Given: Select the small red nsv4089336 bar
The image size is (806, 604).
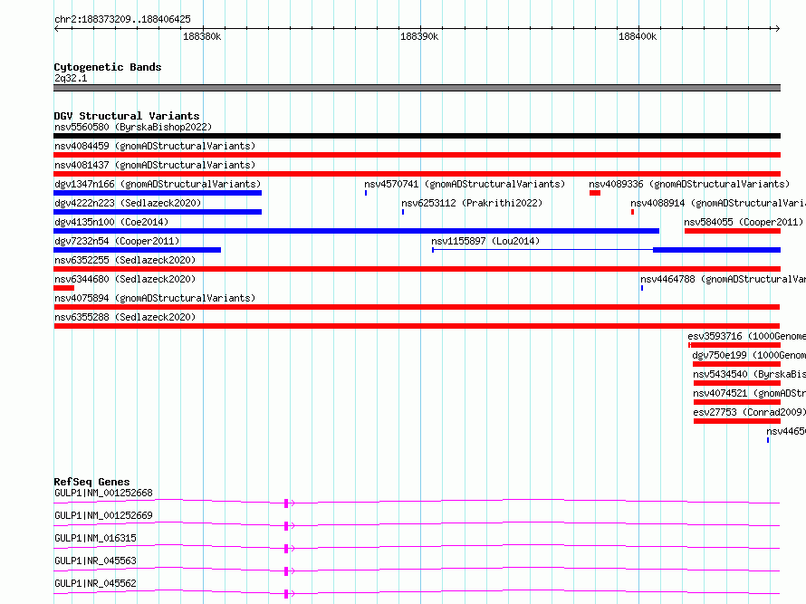Looking at the screenshot, I should pos(595,193).
